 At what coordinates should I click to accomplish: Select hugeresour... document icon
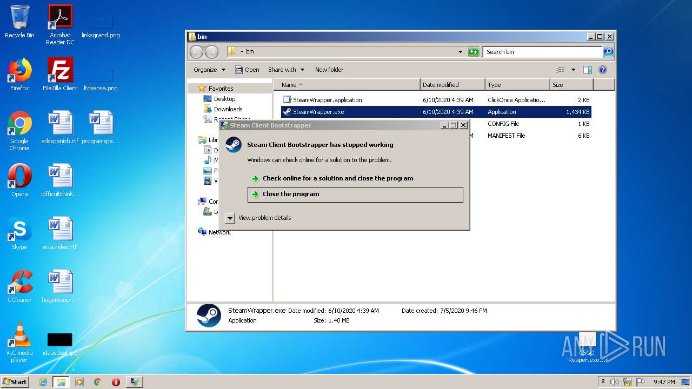[x=60, y=287]
